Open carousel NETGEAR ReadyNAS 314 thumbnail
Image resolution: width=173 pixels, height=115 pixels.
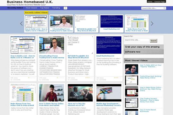click(x=86, y=21)
